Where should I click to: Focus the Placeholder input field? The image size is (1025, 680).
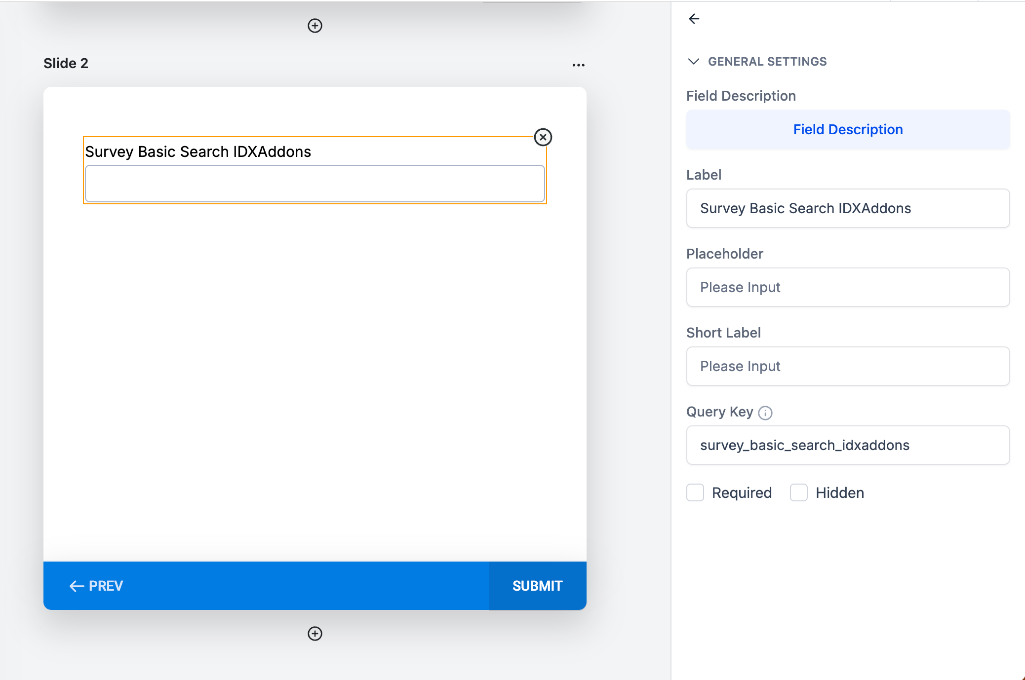pyautogui.click(x=848, y=287)
